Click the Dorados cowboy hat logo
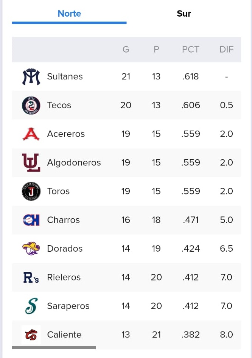 point(31,248)
